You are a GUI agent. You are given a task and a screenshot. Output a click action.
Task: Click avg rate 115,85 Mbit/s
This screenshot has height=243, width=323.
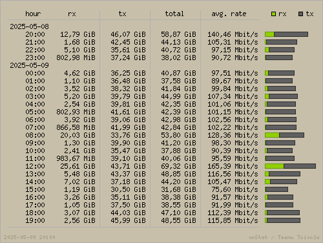[x=233, y=220]
